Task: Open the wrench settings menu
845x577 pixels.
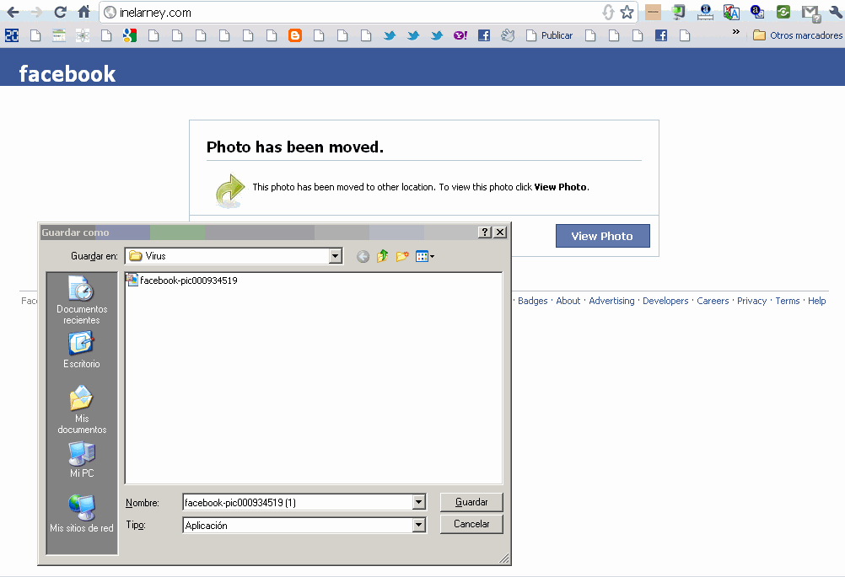Action: click(837, 12)
